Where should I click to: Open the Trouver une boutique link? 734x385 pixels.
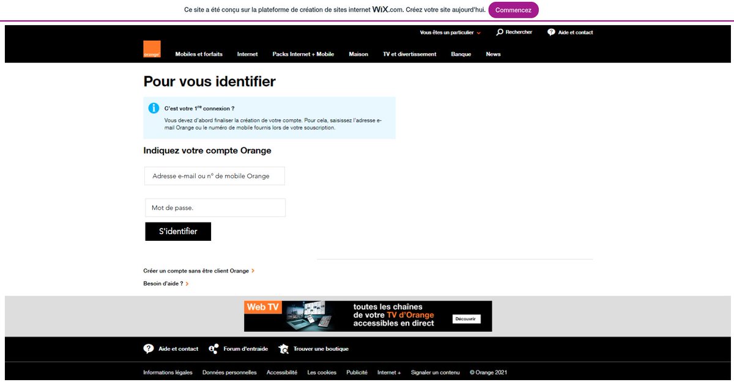coord(321,349)
